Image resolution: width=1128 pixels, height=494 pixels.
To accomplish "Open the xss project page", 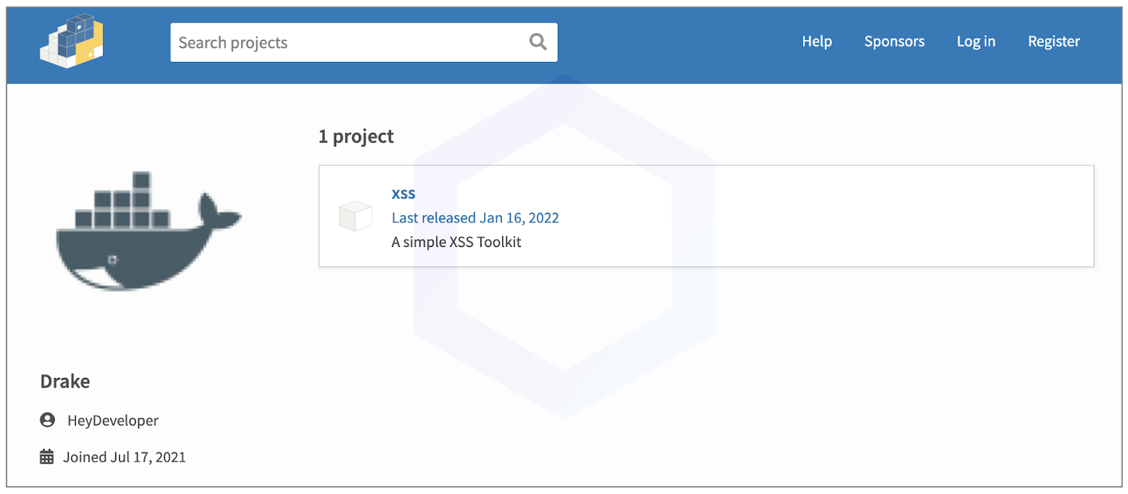I will pos(403,193).
